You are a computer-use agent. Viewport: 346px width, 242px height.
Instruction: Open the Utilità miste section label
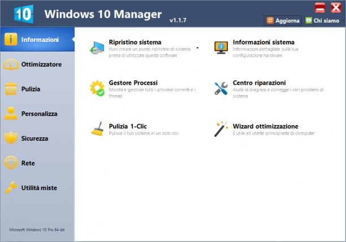point(39,188)
